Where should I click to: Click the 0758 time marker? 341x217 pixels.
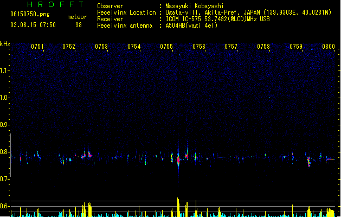click(263, 47)
